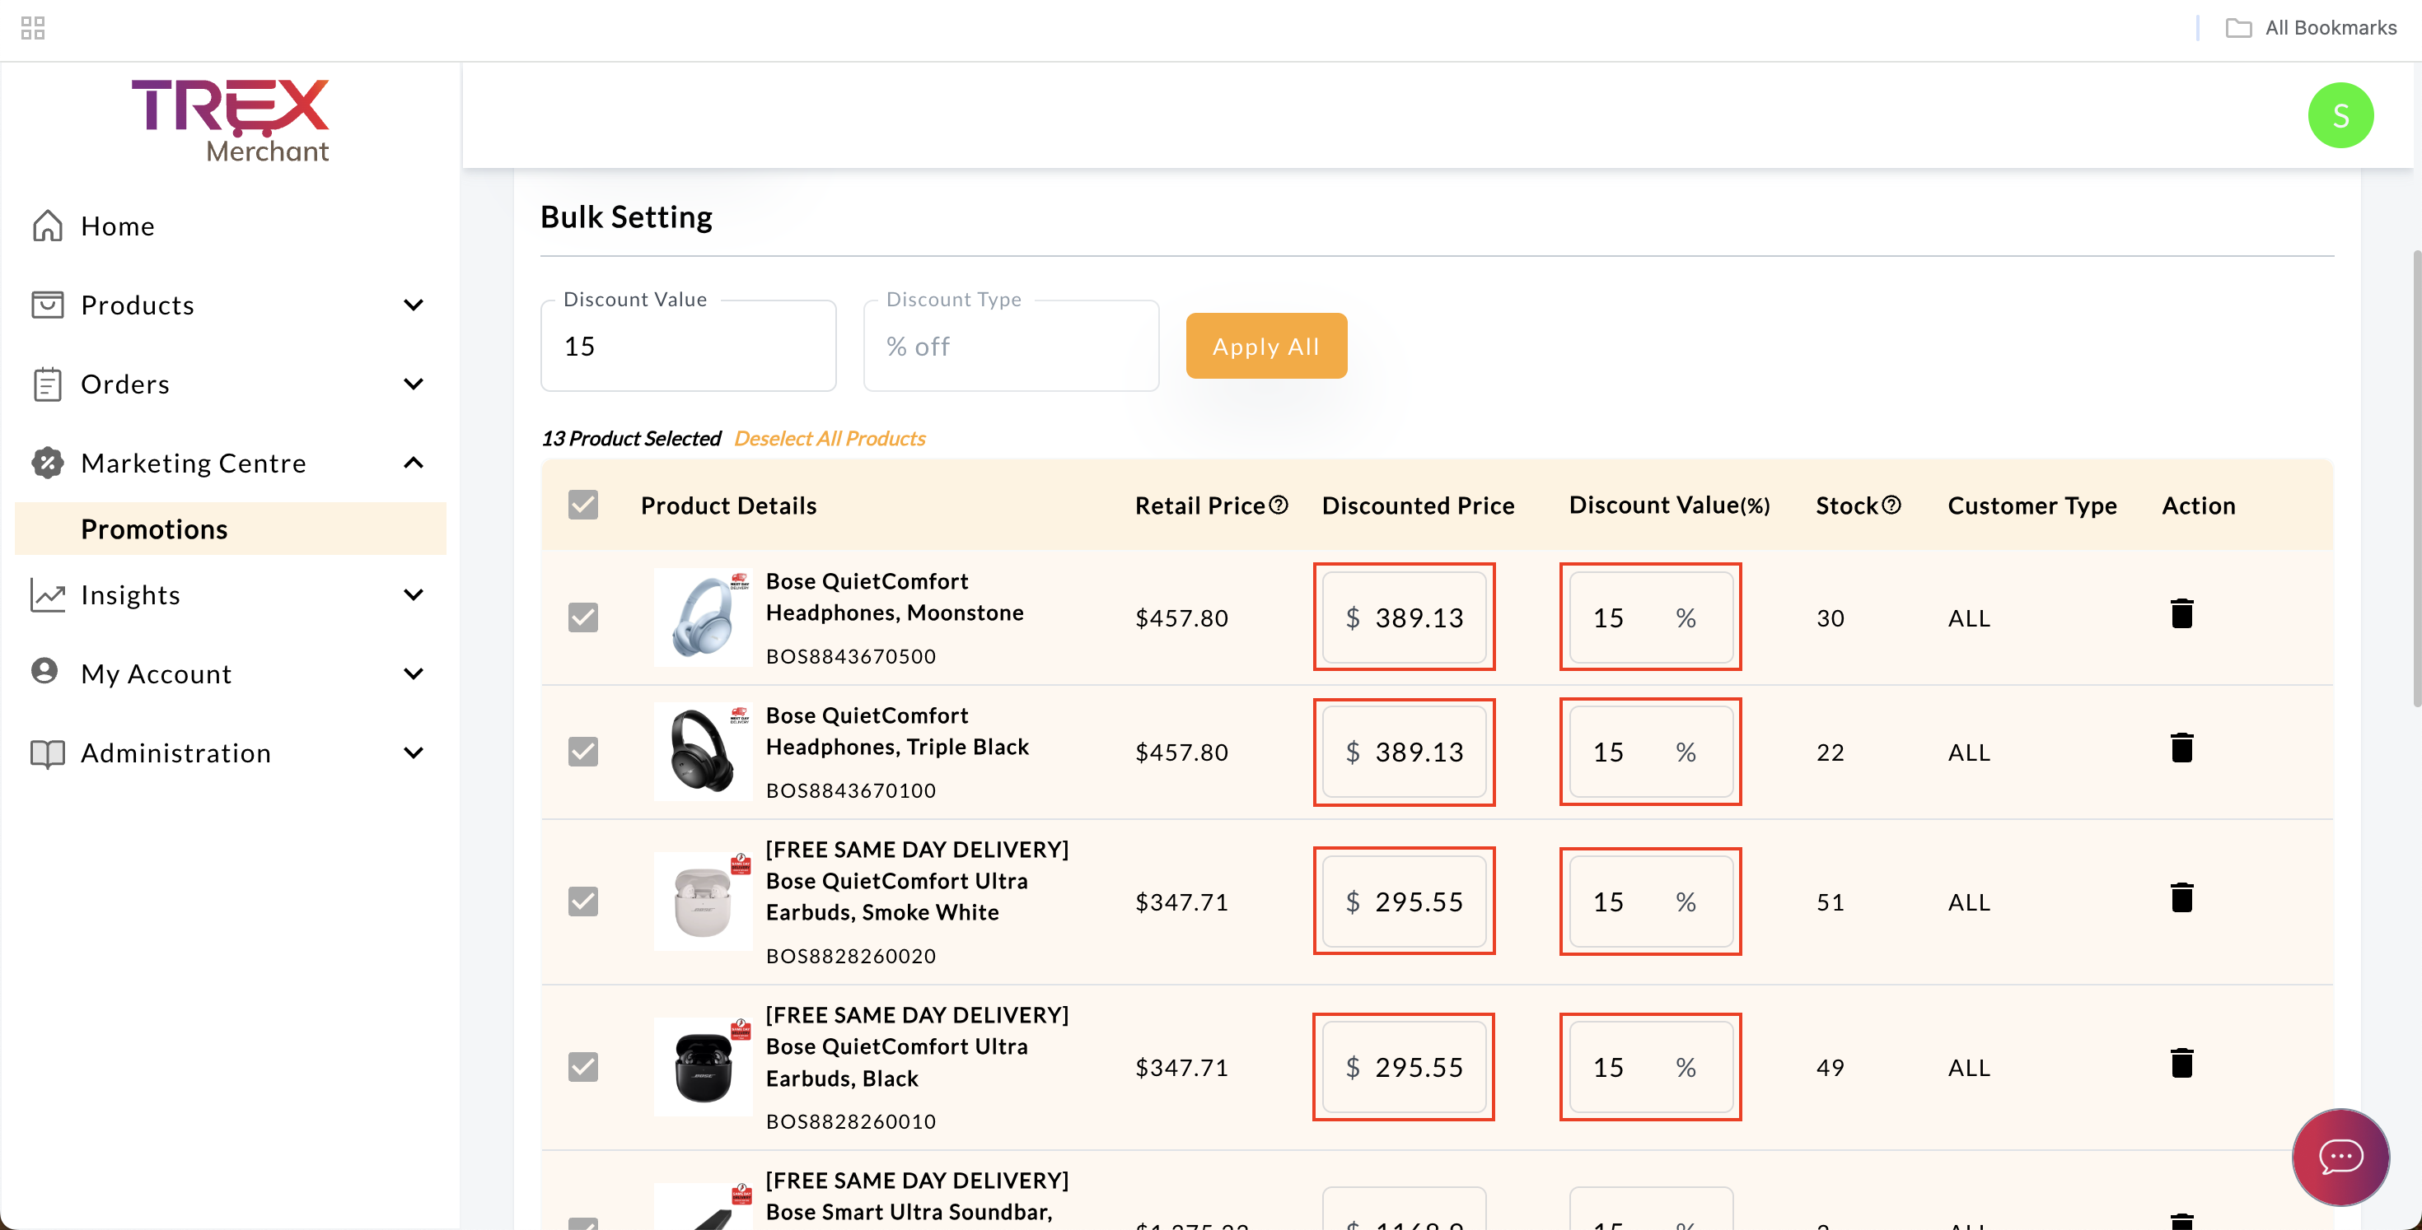
Task: Click the Moonstone headphones thumbnail
Action: click(704, 617)
